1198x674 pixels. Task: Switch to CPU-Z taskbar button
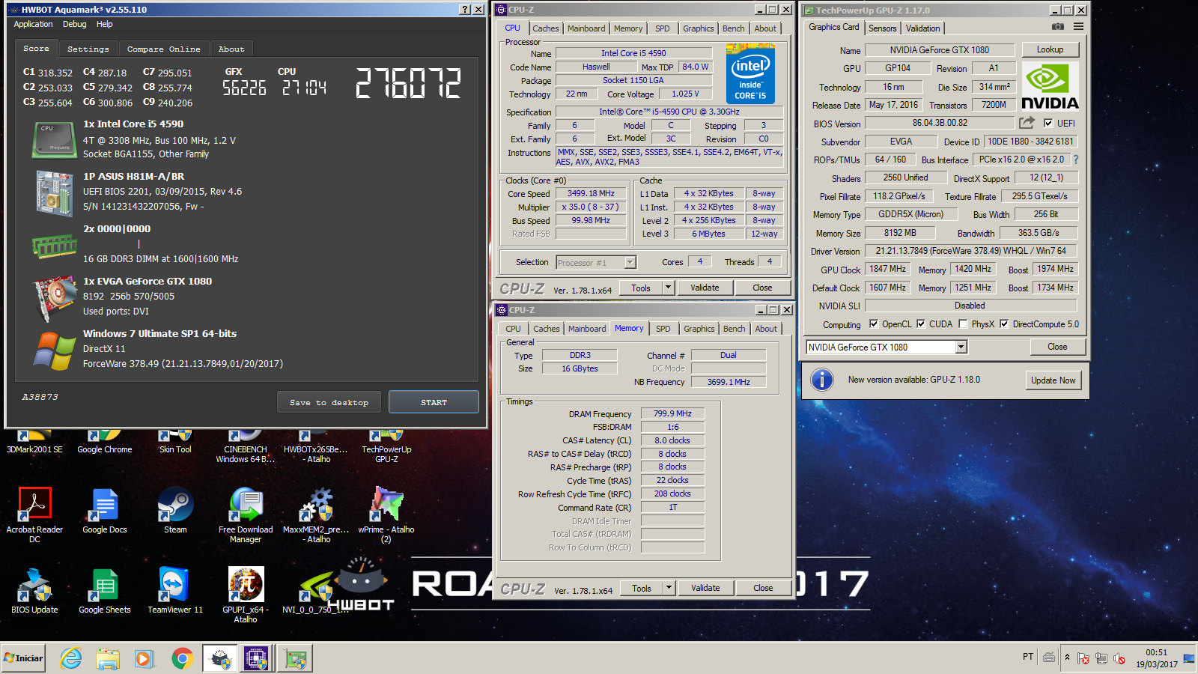(256, 658)
